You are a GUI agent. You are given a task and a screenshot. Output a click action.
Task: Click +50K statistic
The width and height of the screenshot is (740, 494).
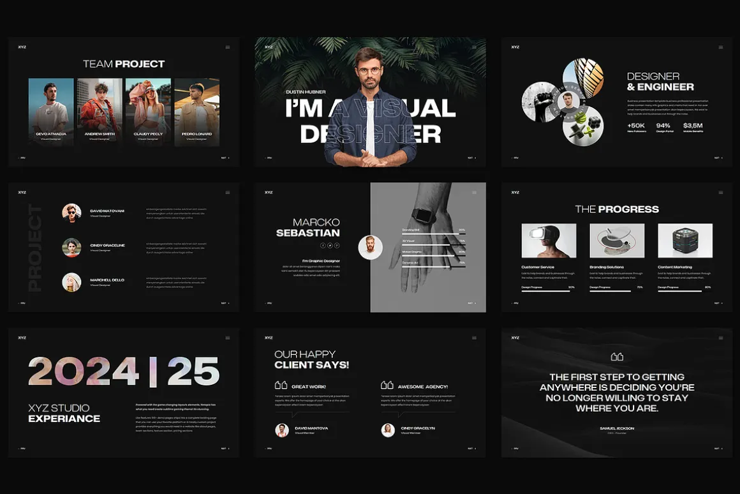coord(636,126)
